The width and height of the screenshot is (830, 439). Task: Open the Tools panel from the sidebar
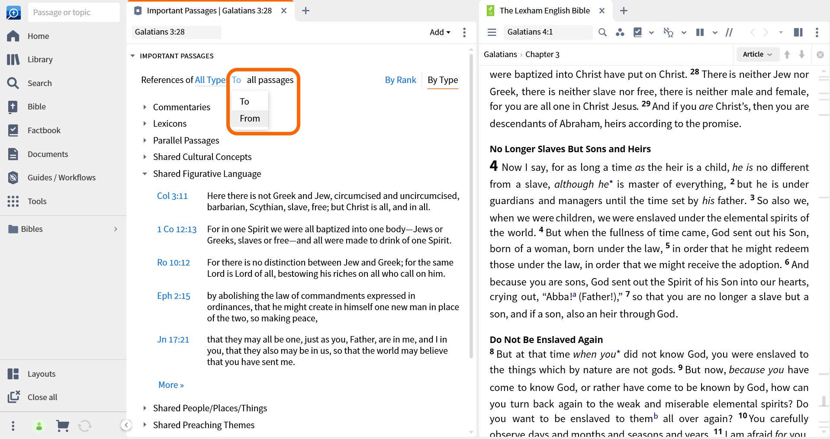[37, 201]
